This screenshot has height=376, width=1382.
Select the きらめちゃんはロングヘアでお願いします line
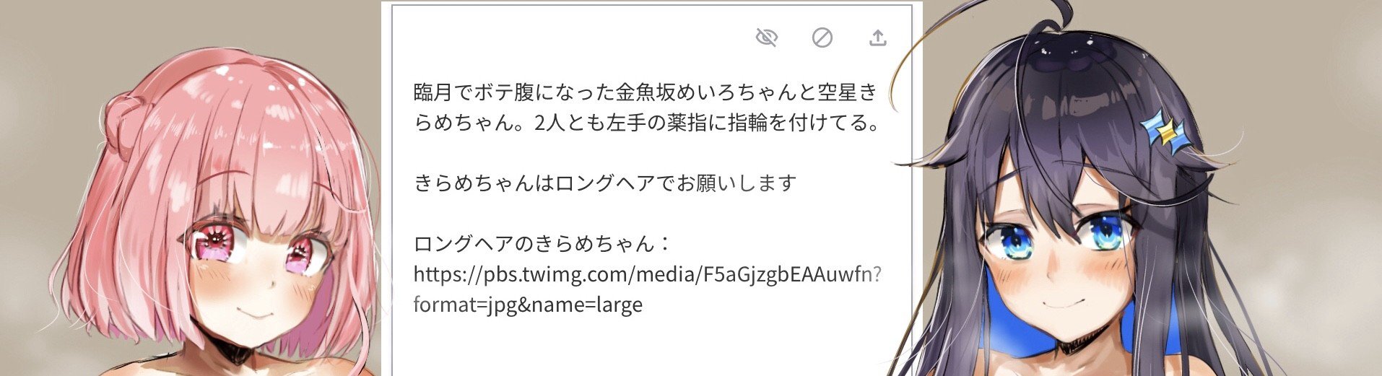pos(605,183)
